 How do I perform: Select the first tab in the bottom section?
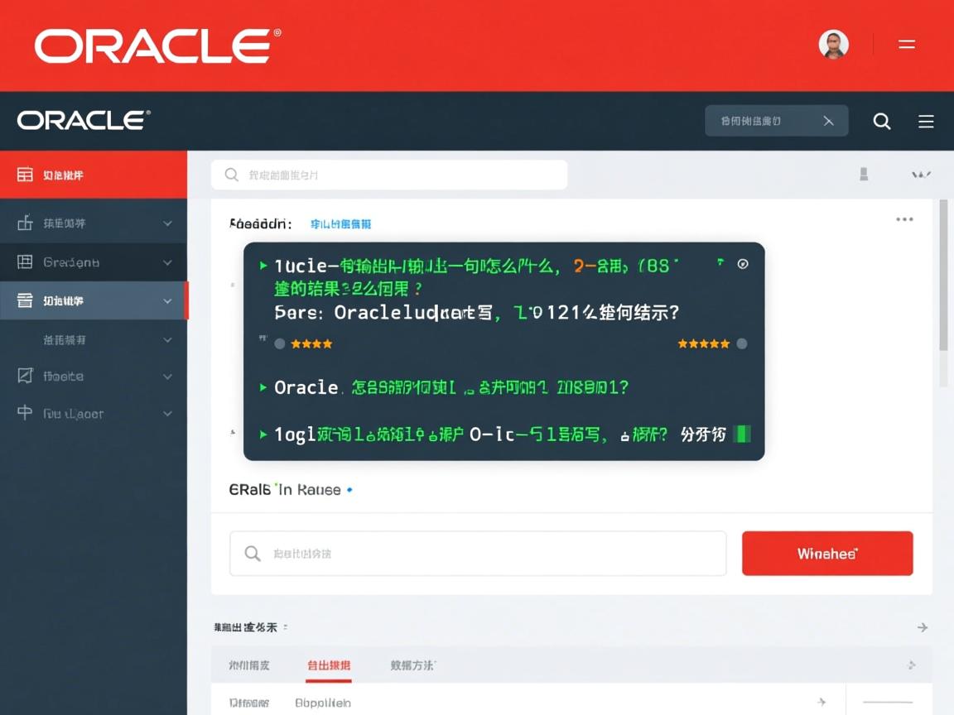coord(248,665)
